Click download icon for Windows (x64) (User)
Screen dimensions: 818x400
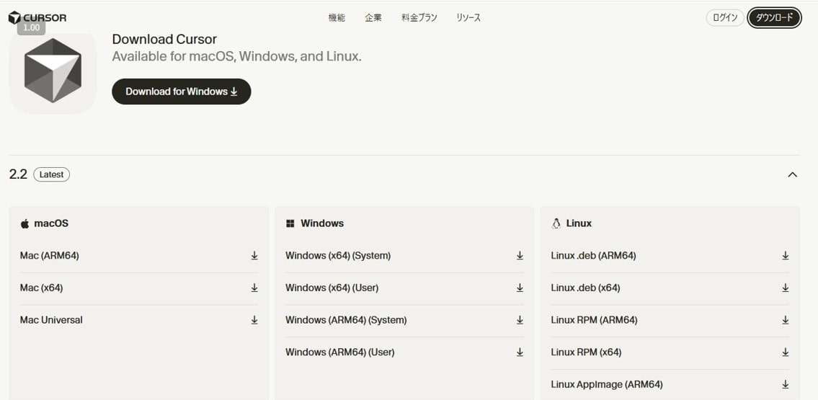(520, 288)
